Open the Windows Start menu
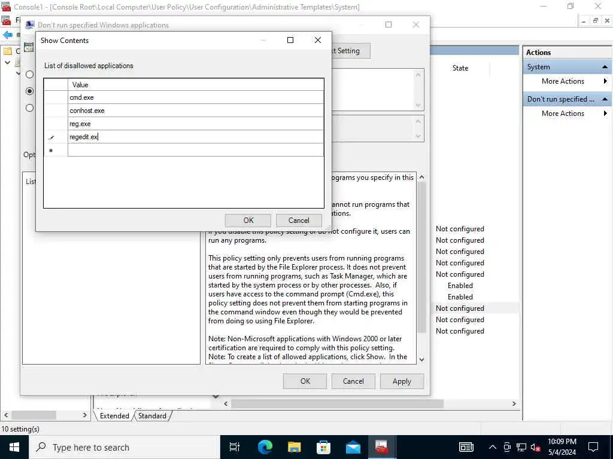The image size is (613, 459). pos(14,447)
